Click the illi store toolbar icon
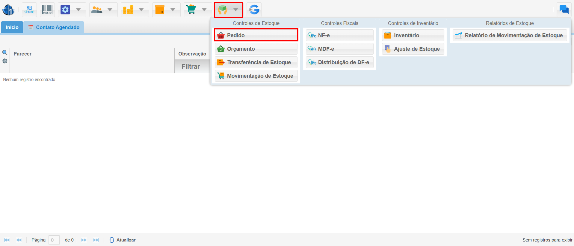Viewport: 574px width, 246px height. [29, 10]
